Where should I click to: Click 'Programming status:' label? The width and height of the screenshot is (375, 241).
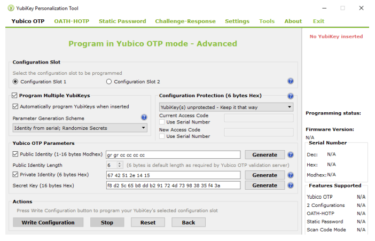tap(333, 113)
